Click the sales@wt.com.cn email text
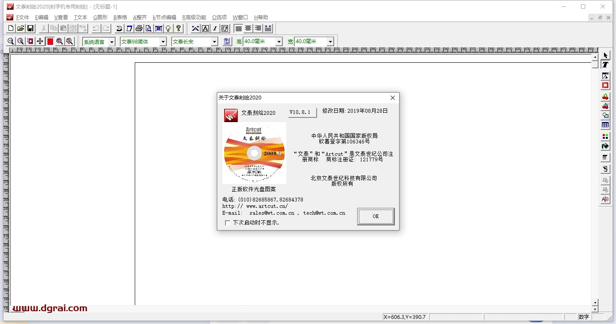Screen dimensions: 616x324 click(272, 213)
